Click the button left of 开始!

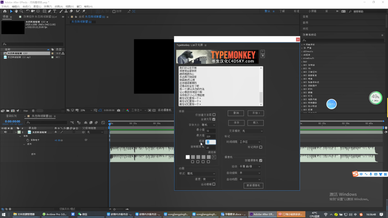point(236,113)
